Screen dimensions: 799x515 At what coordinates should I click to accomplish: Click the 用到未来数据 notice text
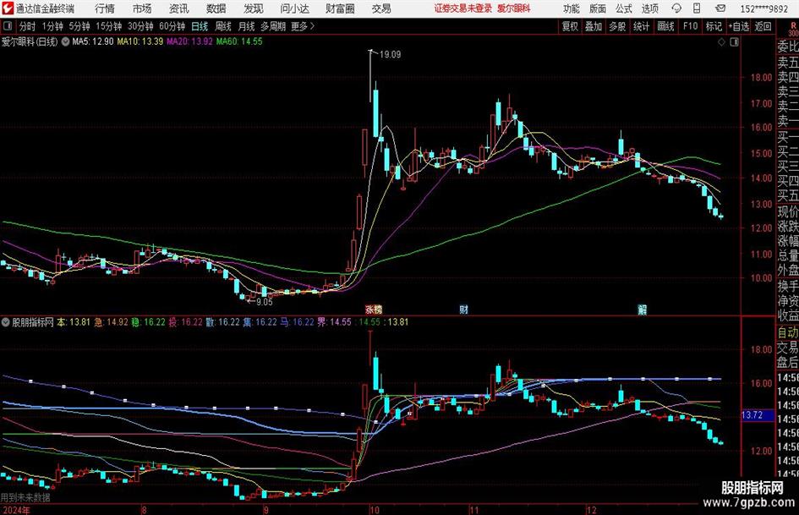[25, 497]
